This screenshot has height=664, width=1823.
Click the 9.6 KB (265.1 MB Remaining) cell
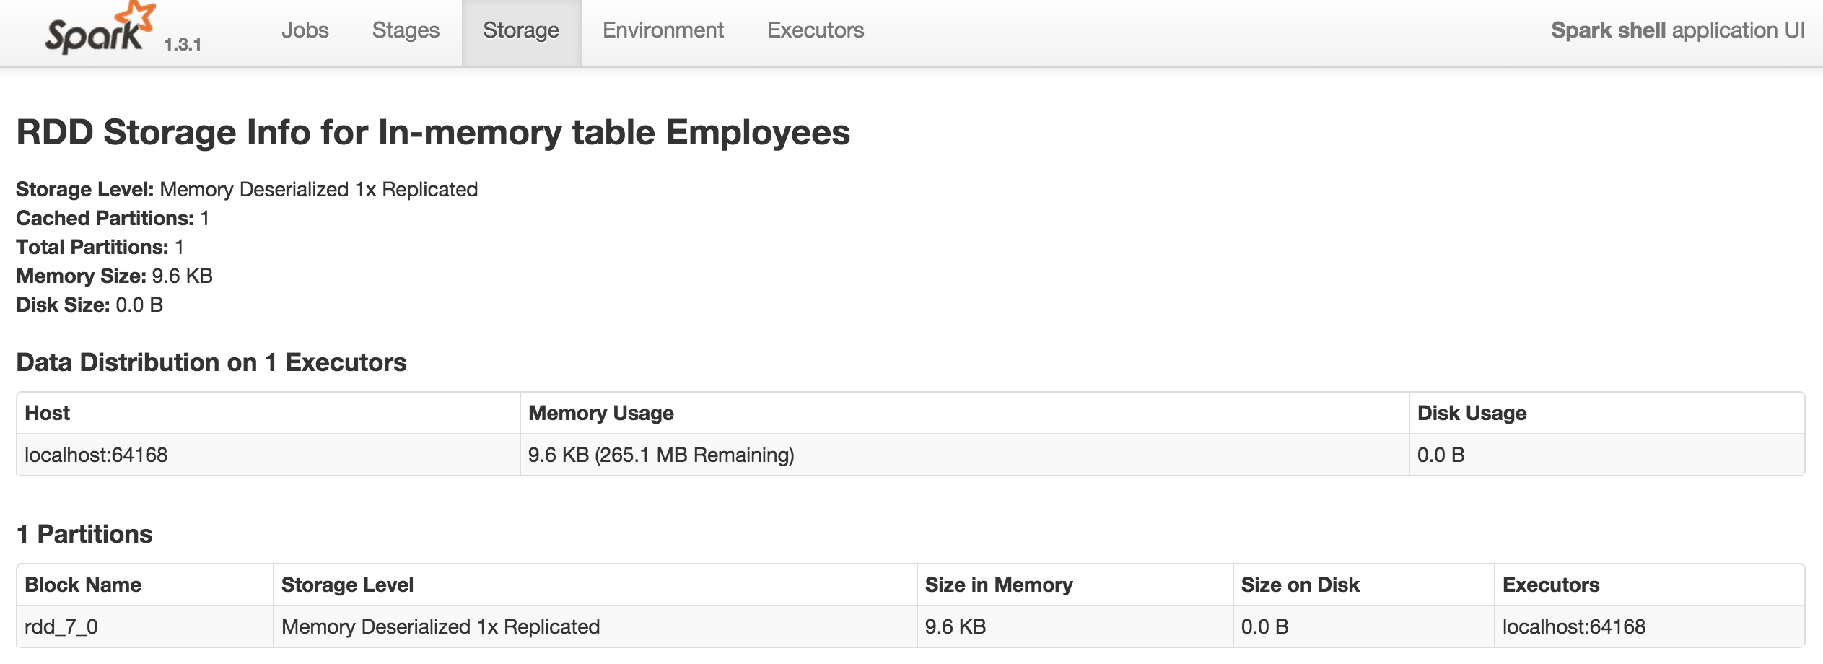pos(660,455)
